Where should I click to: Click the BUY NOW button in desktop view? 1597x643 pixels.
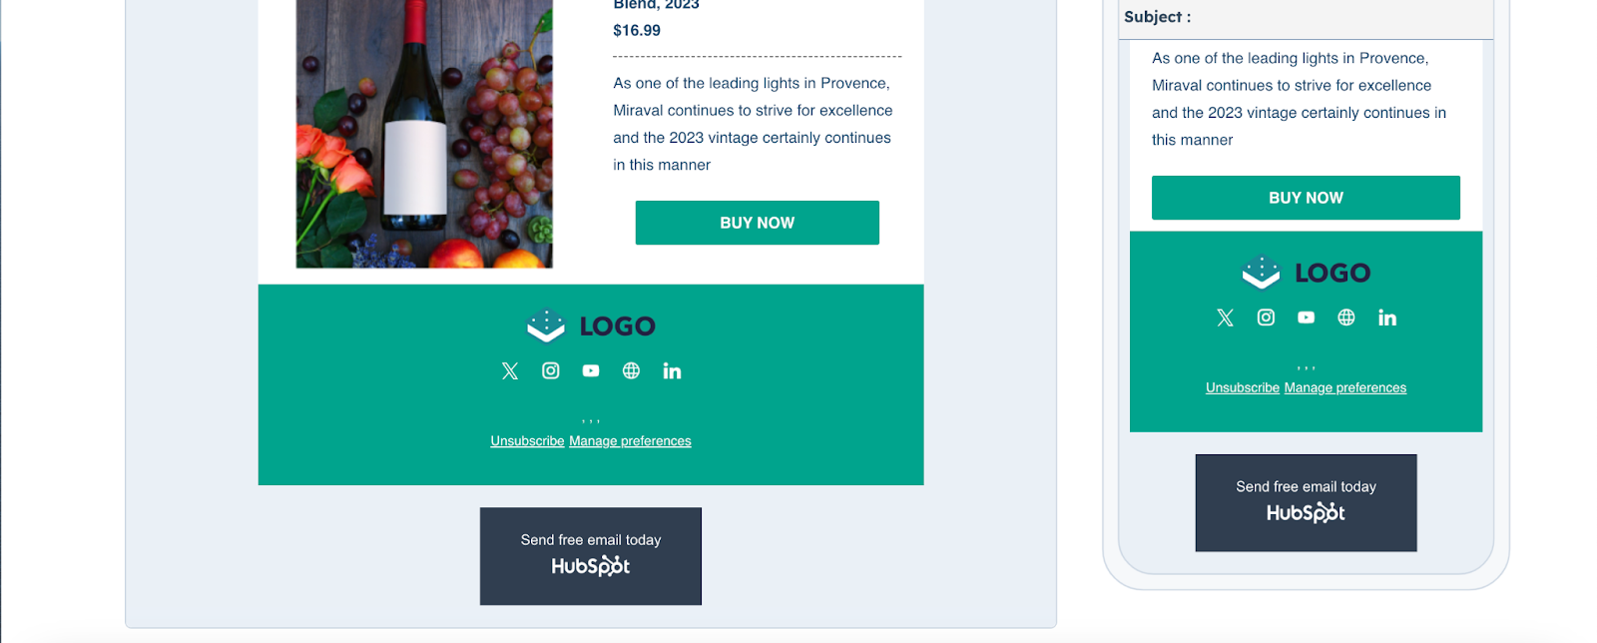point(757,222)
